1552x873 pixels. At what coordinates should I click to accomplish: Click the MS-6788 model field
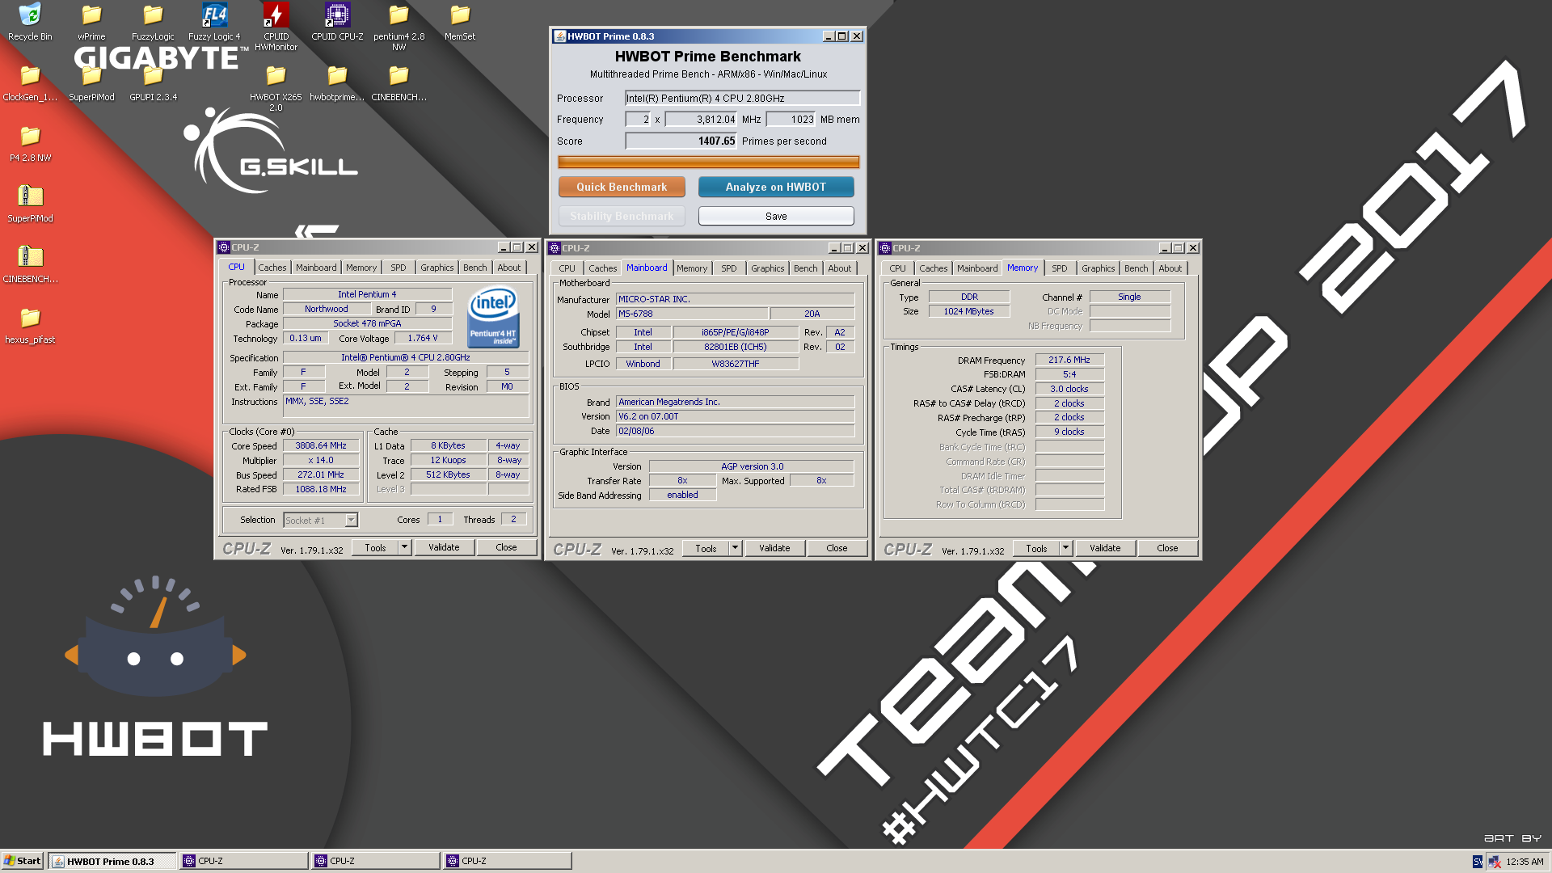pyautogui.click(x=692, y=314)
